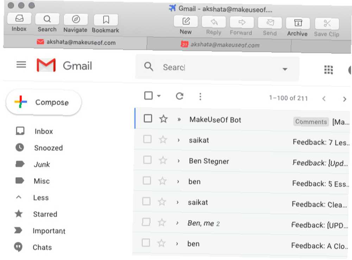Screen dimensions: 352x260
Task: Toggle importance marker on 'Ben, me 2' email
Action: click(x=177, y=223)
